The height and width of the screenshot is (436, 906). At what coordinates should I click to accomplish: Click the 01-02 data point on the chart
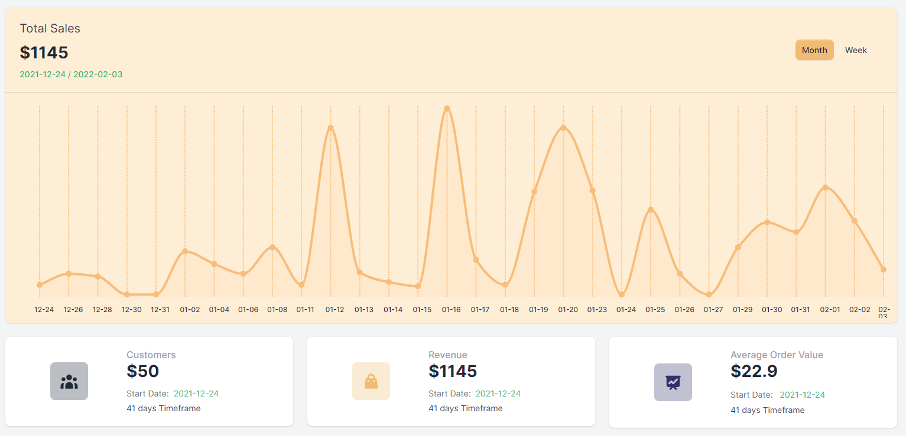pos(185,251)
